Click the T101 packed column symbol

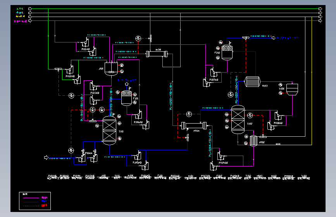point(109,131)
